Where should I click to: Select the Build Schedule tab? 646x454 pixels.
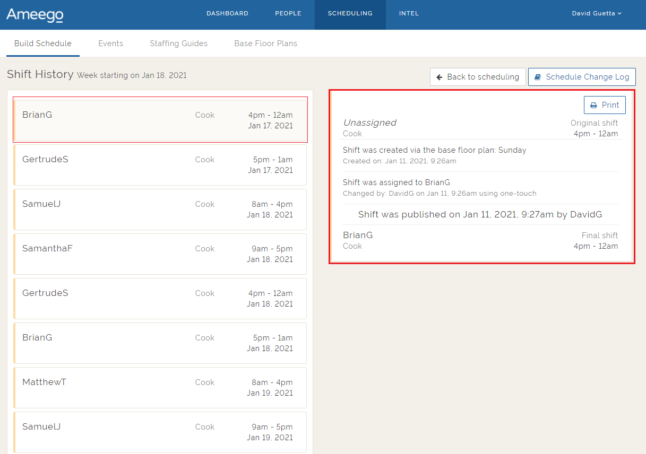coord(42,43)
